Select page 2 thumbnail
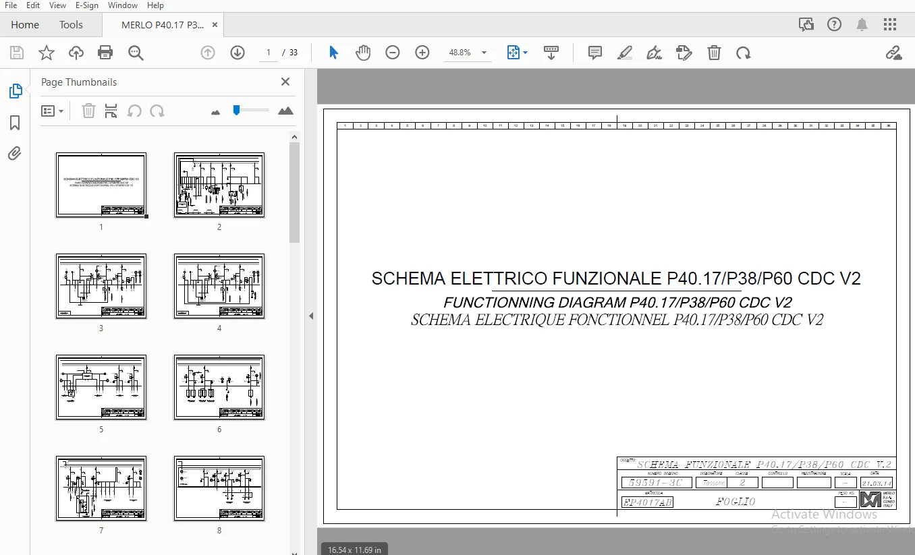The height and width of the screenshot is (555, 915). point(219,185)
